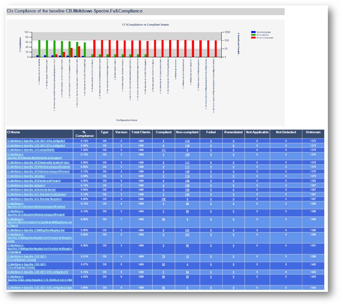The height and width of the screenshot is (305, 341).
Task: Open the BTIDisabledBySystemPolicy CI link
Action: click(38, 163)
